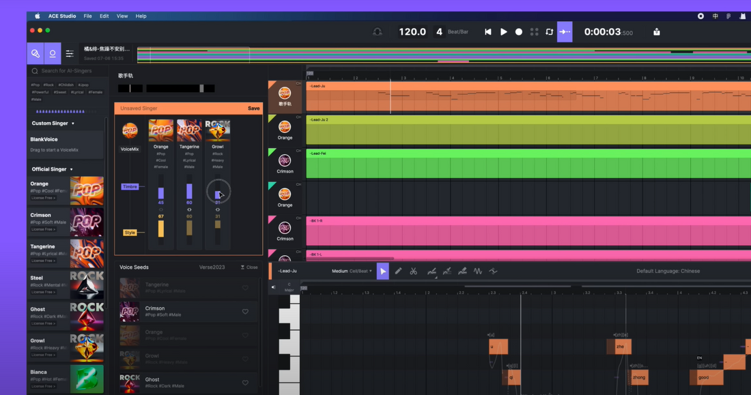The height and width of the screenshot is (395, 751).
Task: Click Save on the Unsaved Singer panel
Action: coord(253,108)
